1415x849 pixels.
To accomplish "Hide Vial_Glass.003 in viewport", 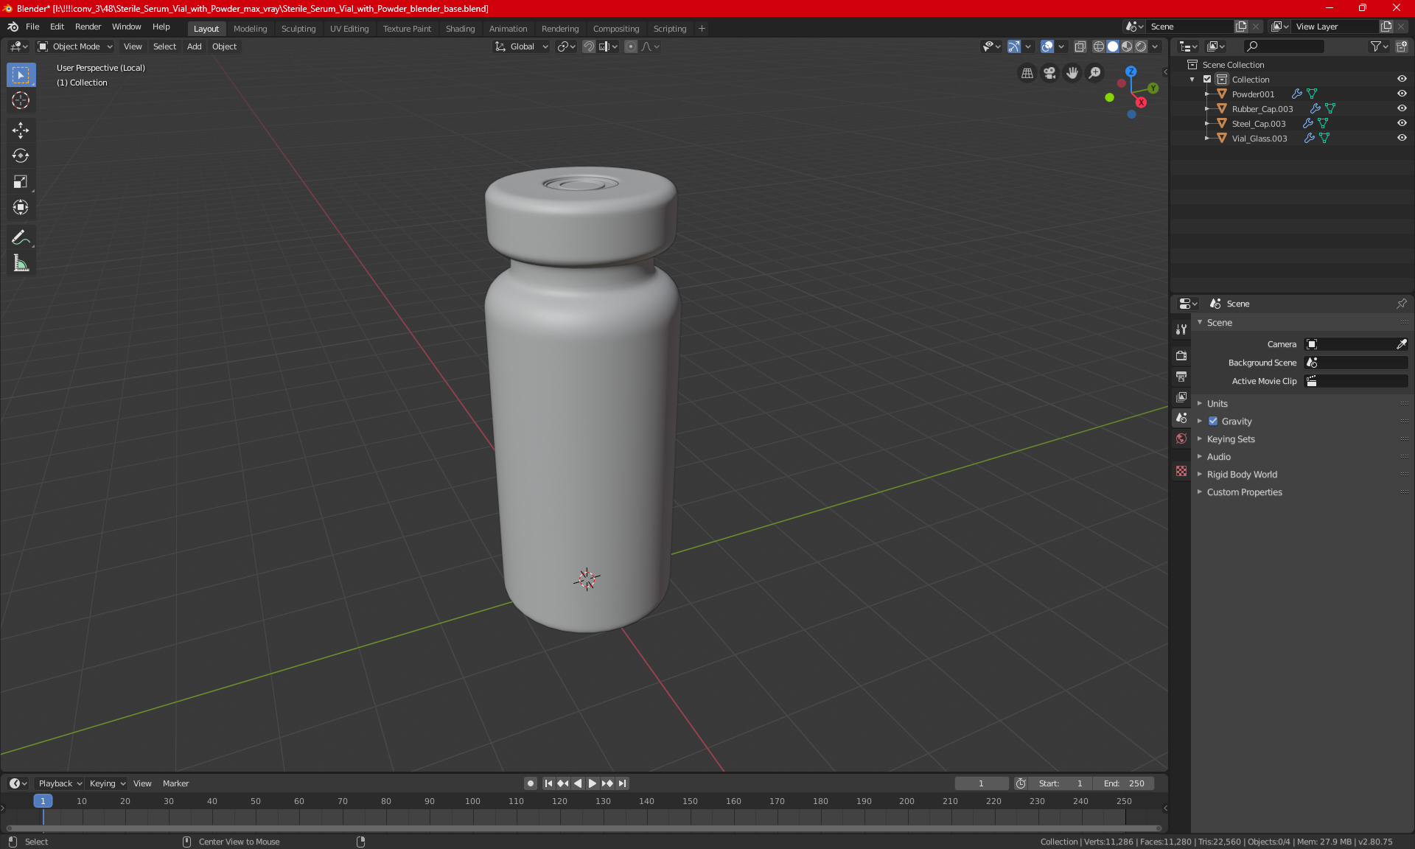I will (x=1402, y=139).
